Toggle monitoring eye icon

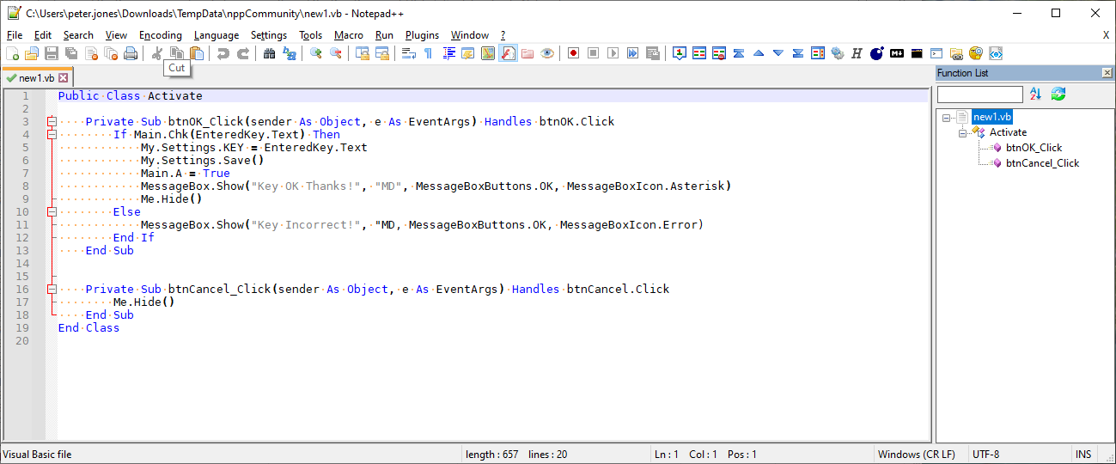click(547, 53)
